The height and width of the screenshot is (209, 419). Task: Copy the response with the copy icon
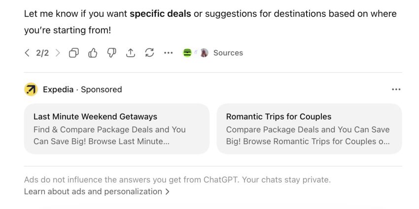(74, 53)
